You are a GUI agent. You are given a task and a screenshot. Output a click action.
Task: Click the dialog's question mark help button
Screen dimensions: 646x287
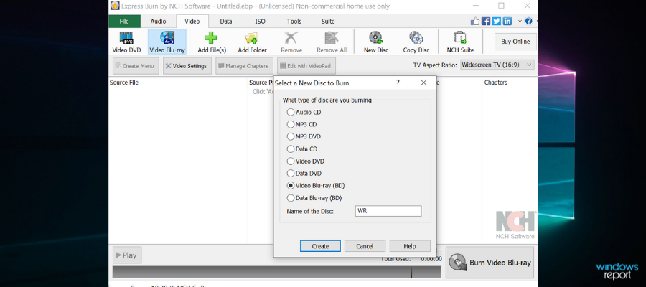(398, 83)
